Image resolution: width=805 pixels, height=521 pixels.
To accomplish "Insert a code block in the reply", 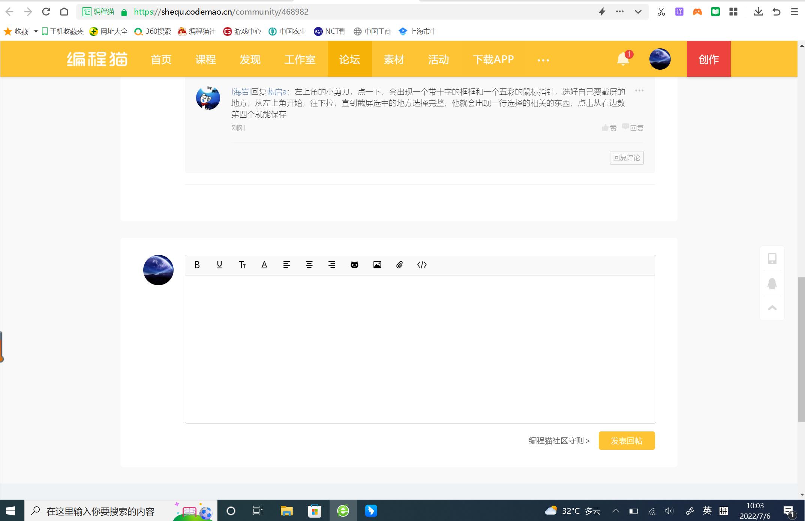I will pyautogui.click(x=422, y=265).
